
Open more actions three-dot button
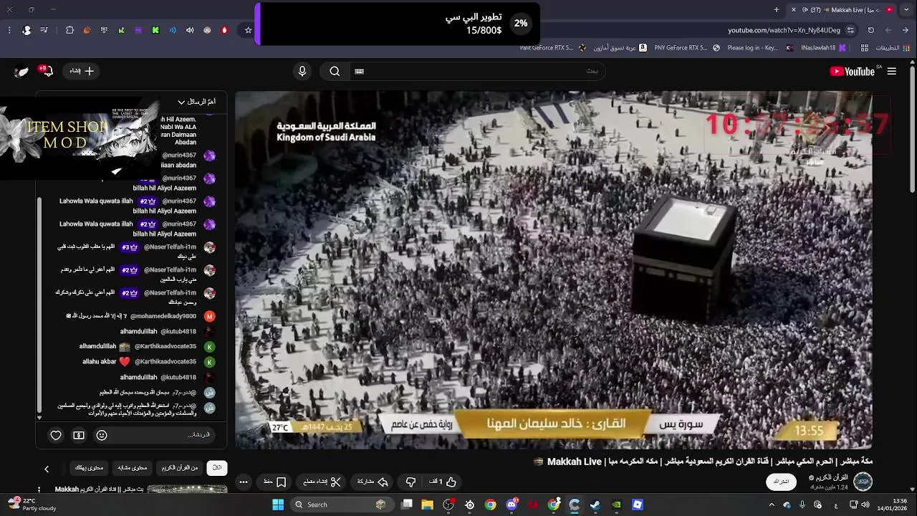tap(244, 482)
